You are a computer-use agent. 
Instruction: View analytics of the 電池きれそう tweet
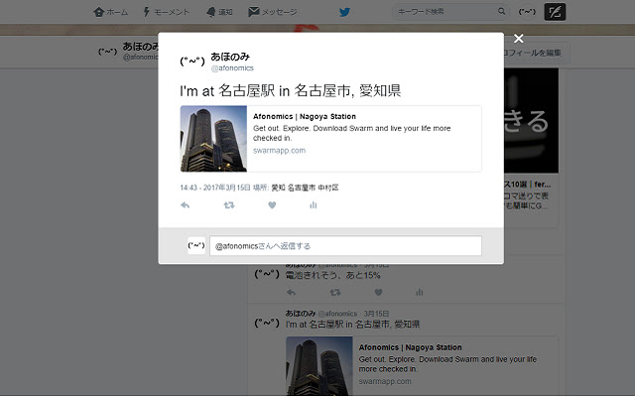420,292
